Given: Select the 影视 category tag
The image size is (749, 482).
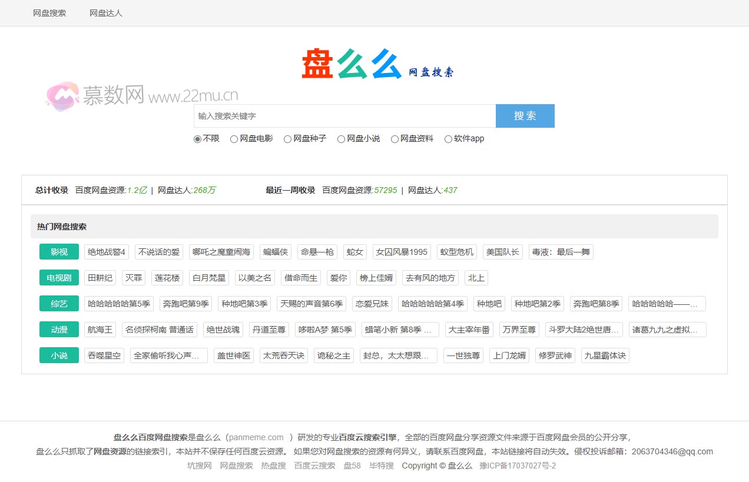Looking at the screenshot, I should [x=58, y=251].
